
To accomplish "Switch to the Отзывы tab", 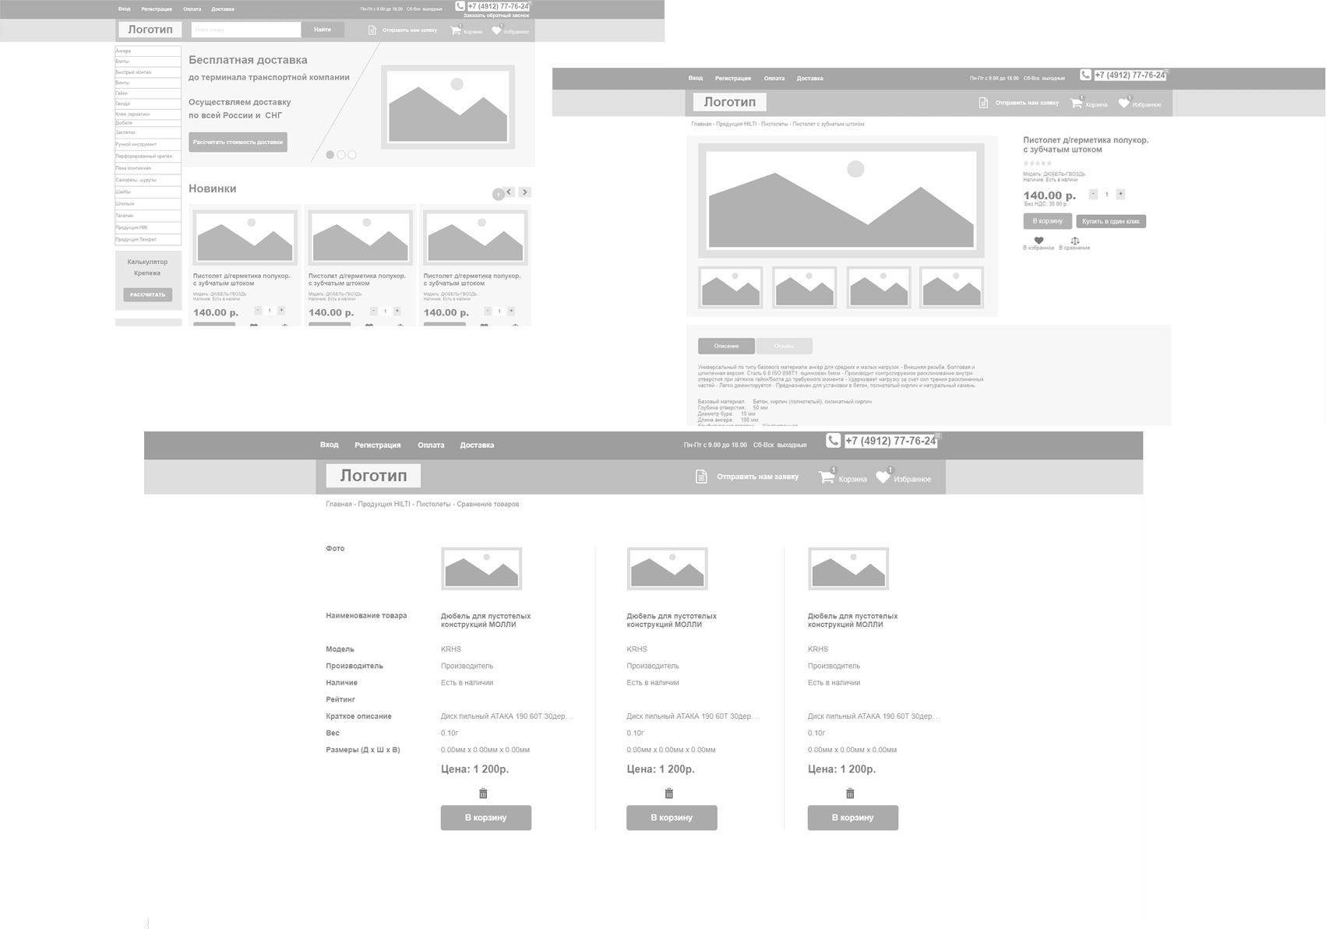I will pos(785,346).
